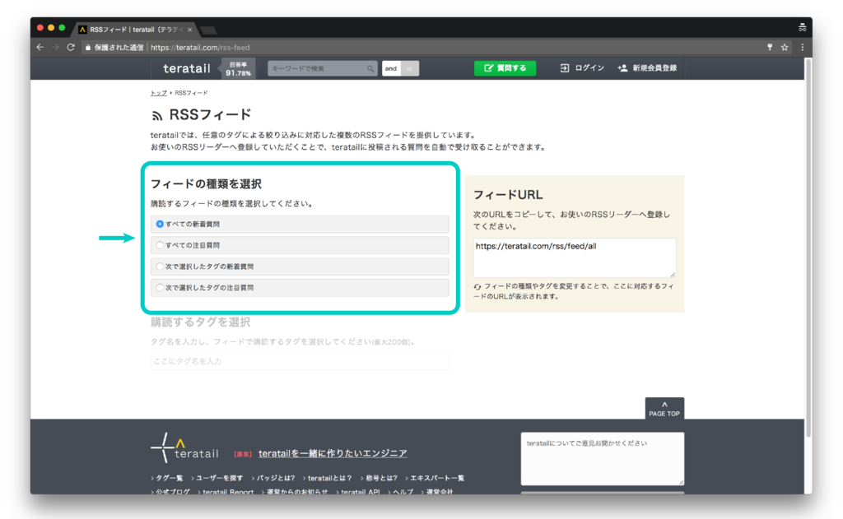The image size is (843, 519).
Task: Click the feed URL text box
Action: point(574,258)
